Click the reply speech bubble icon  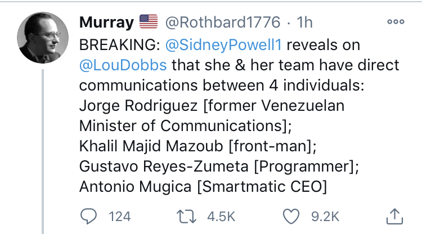tap(88, 217)
